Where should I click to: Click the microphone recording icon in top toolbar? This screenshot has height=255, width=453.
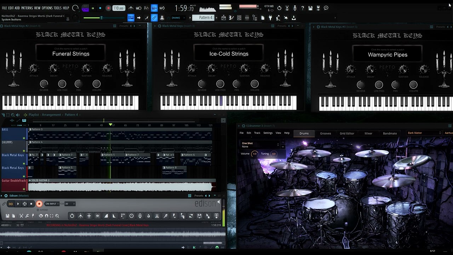pyautogui.click(x=295, y=8)
